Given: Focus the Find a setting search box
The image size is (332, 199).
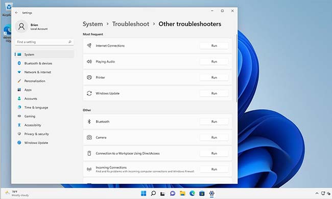Looking at the screenshot, I should pyautogui.click(x=44, y=42).
